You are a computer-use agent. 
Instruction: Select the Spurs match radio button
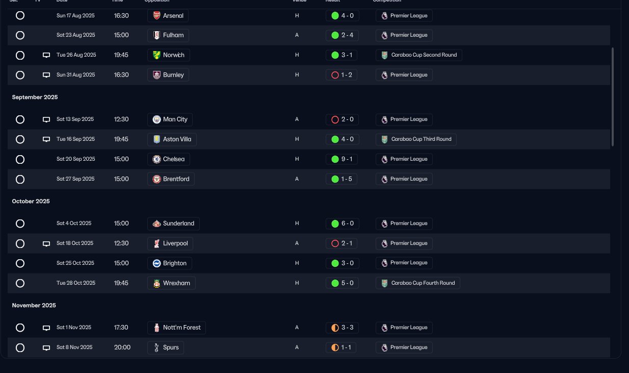pyautogui.click(x=20, y=347)
